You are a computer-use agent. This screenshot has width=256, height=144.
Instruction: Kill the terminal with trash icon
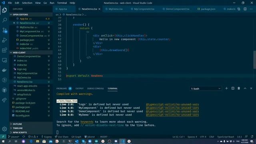point(239,88)
